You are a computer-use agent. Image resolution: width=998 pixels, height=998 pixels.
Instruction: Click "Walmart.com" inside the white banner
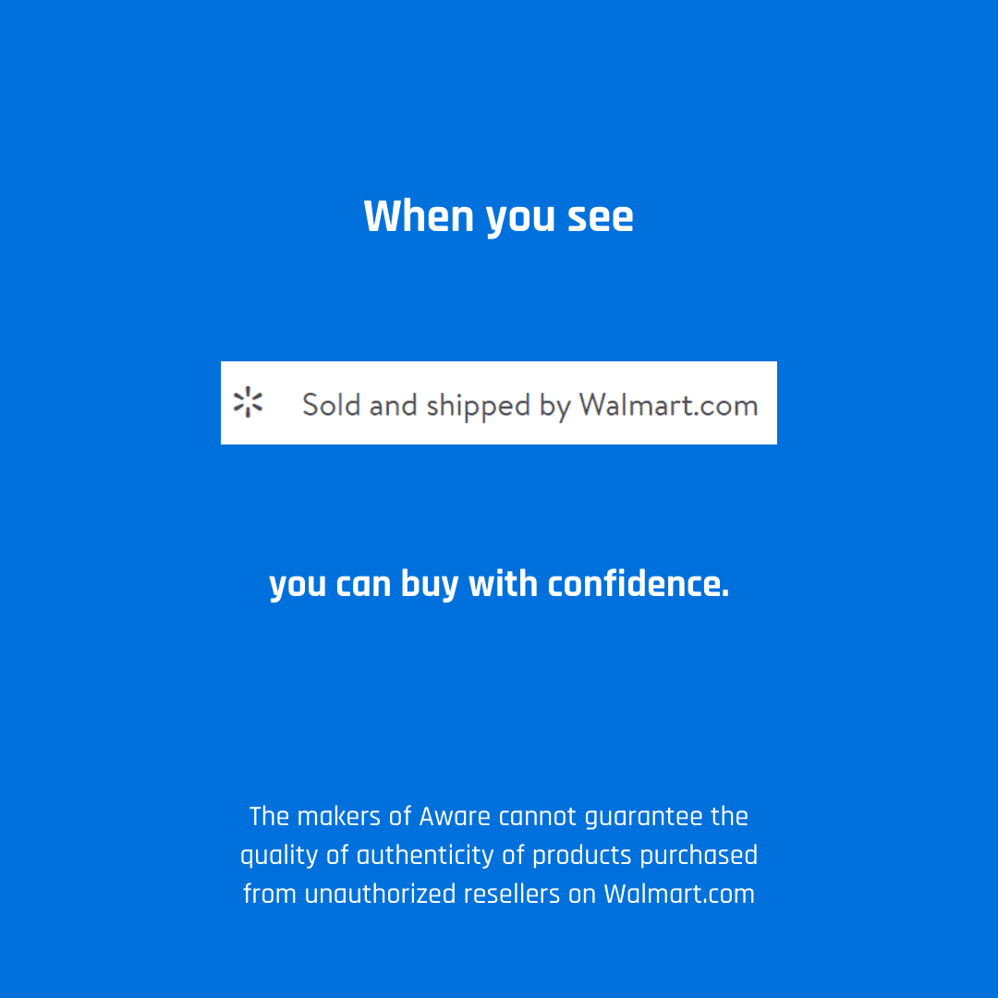tap(668, 405)
